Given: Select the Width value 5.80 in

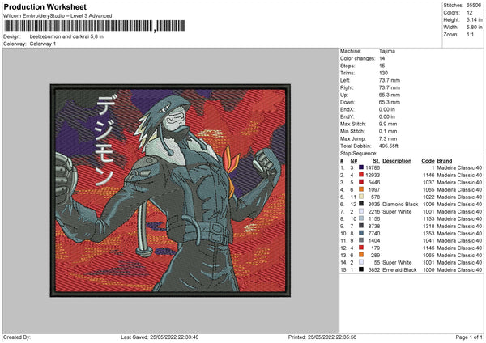Looking at the screenshot, I should [474, 28].
